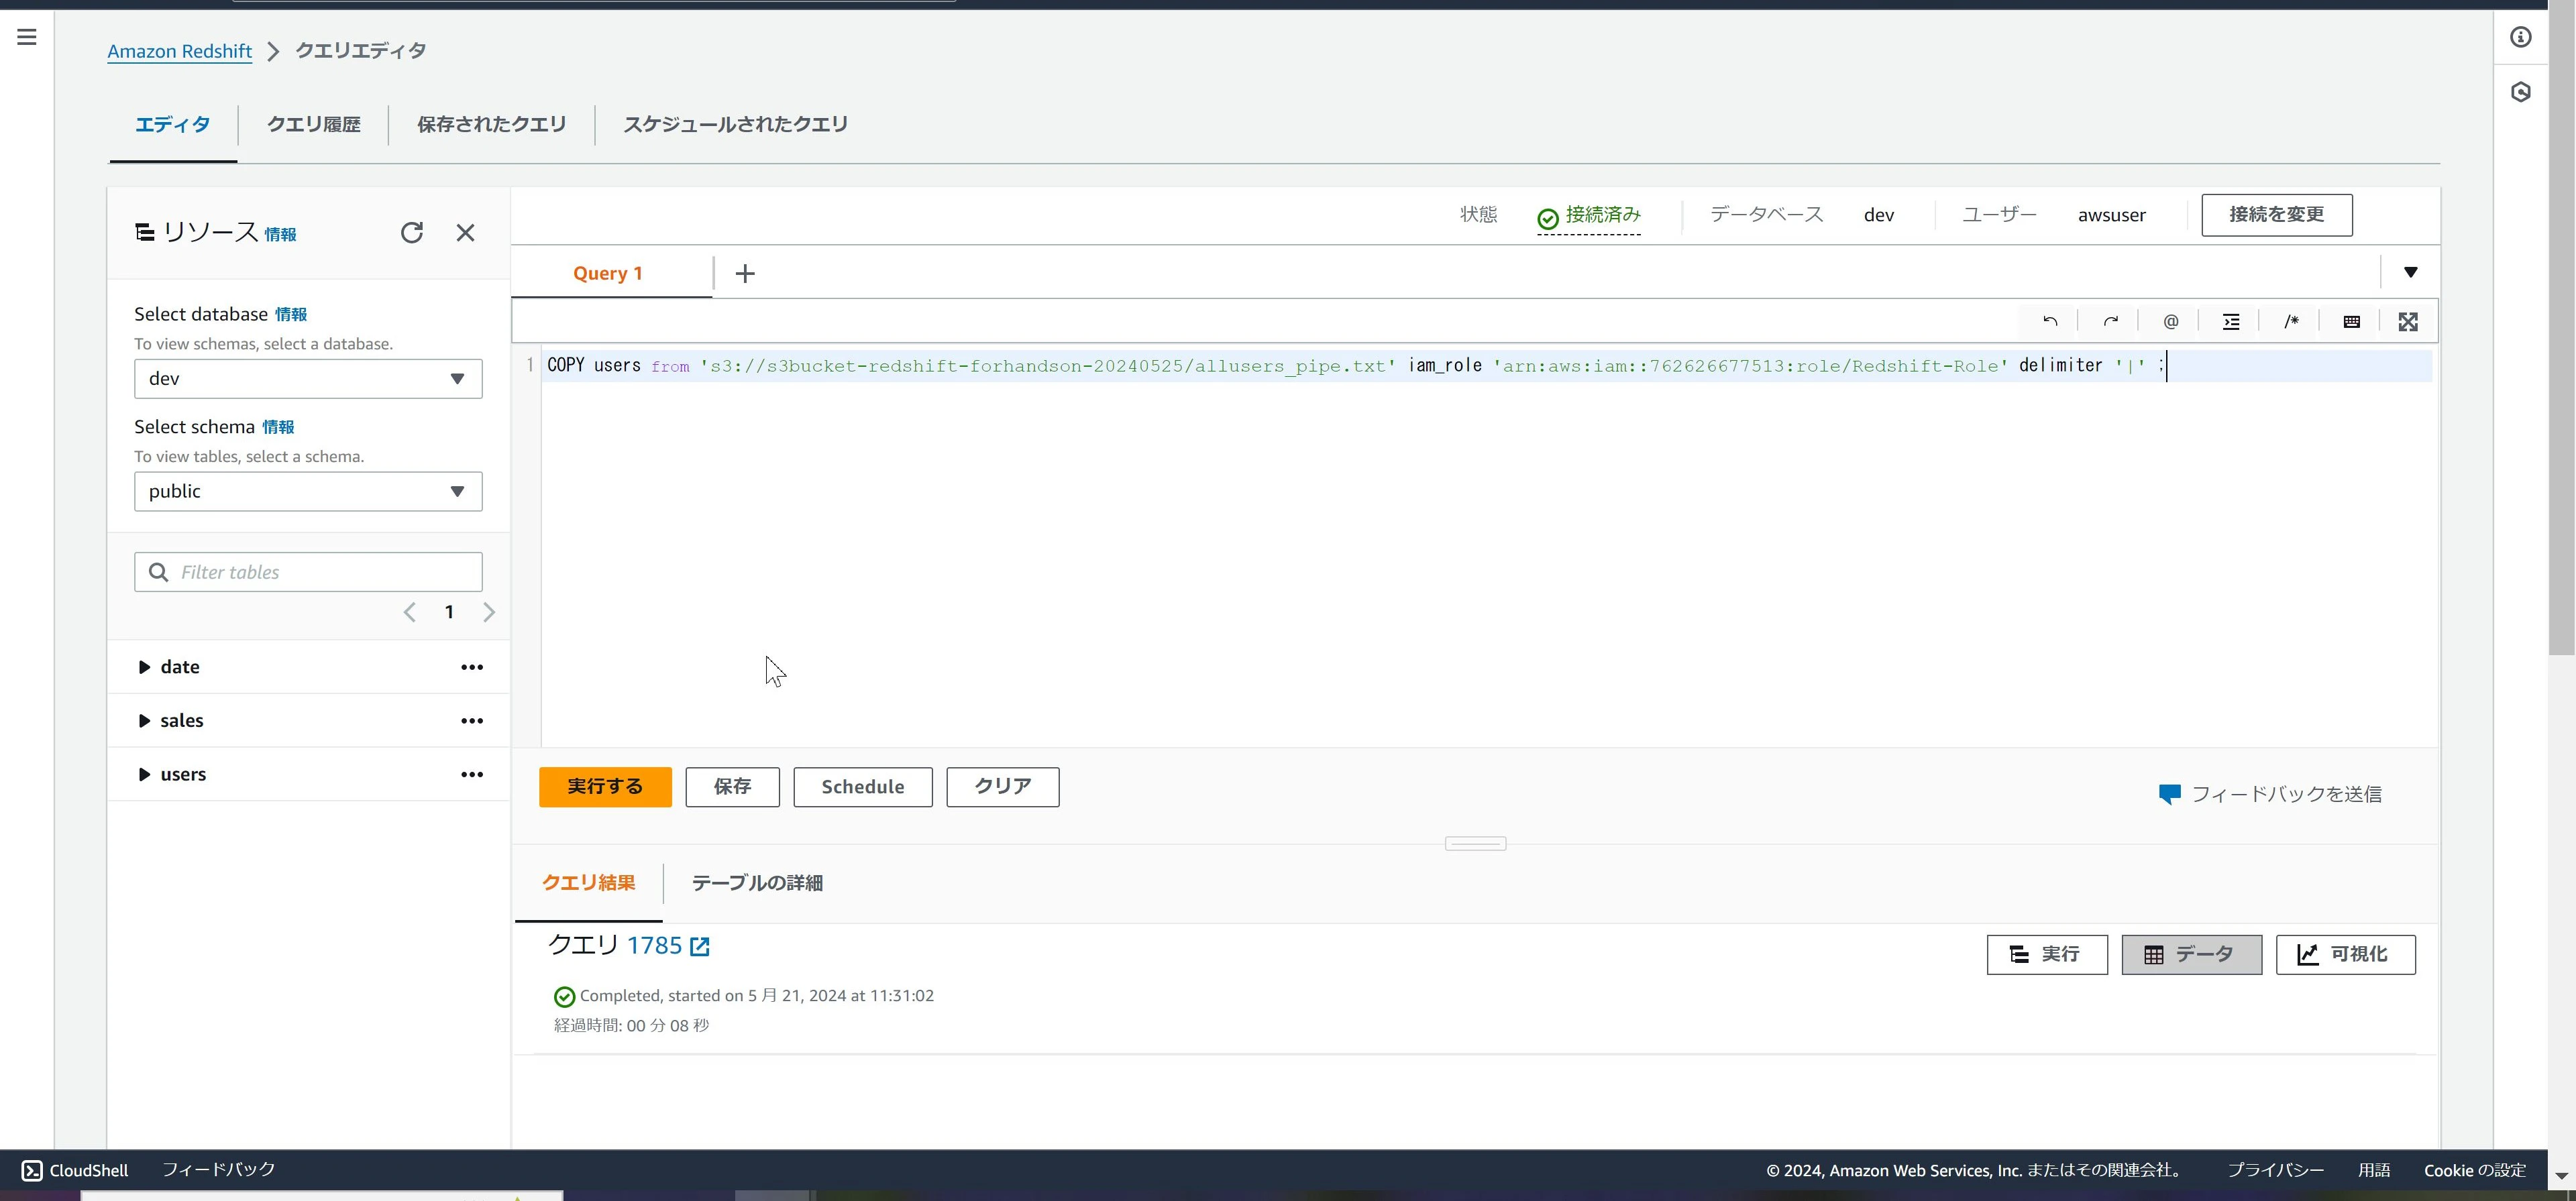Open options menu for users table

472,775
